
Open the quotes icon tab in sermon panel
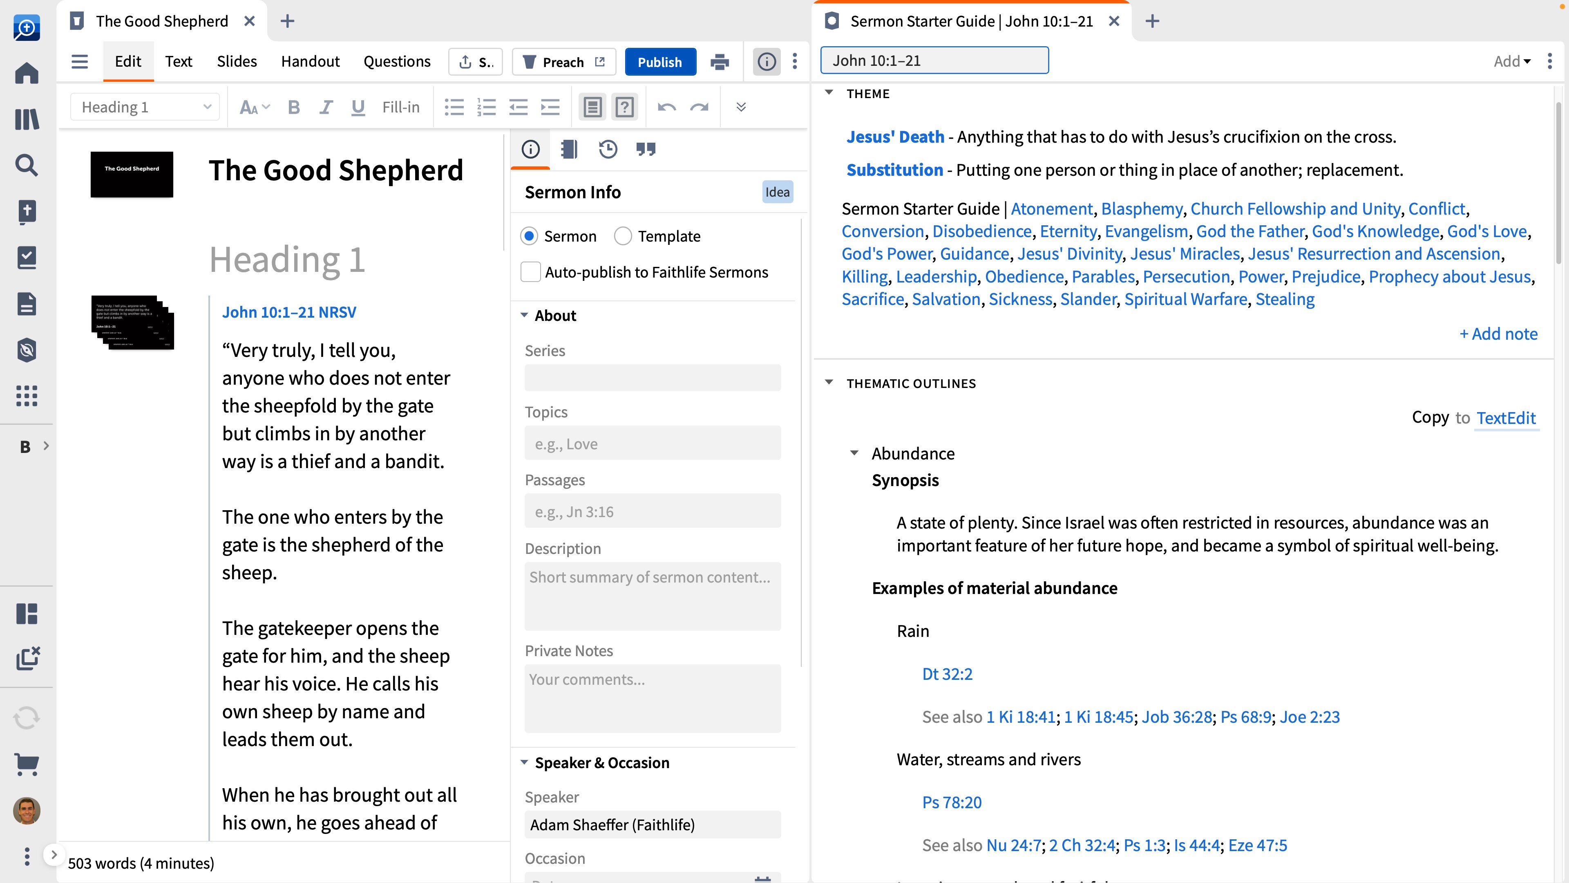pyautogui.click(x=646, y=149)
